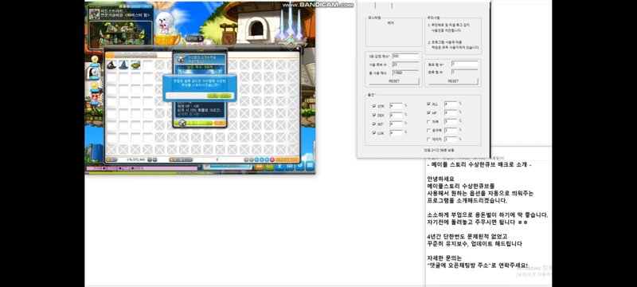This screenshot has height=287, width=637.
Task: Click the pink chat bar at game bottom
Action: click(142, 168)
